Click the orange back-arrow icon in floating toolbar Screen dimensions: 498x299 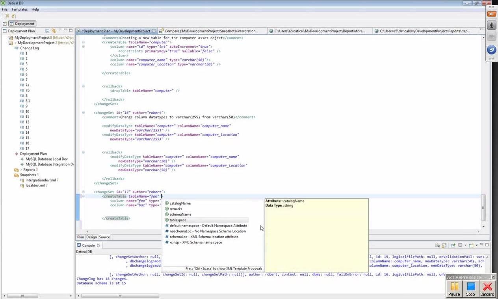click(x=491, y=14)
